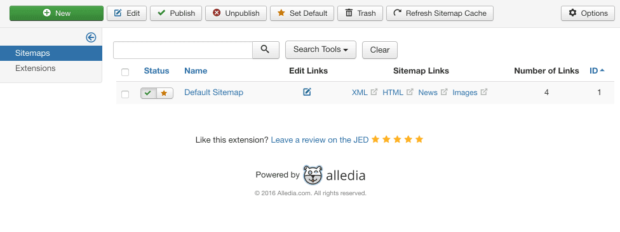Click the featured star icon for Default Sitemap
The height and width of the screenshot is (232, 620).
coord(165,93)
